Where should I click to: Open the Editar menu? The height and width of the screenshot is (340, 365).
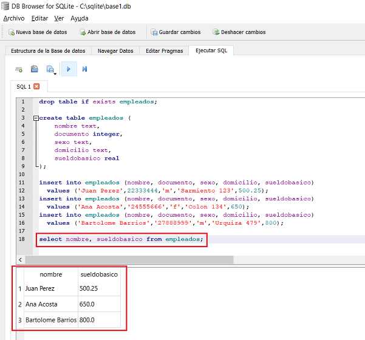[40, 18]
